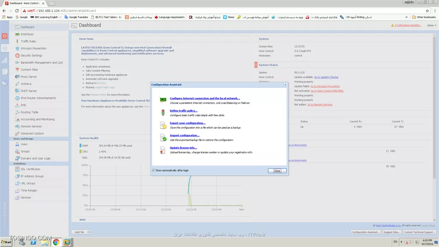Open Bandwidth Management and QoS icon

(x=17, y=63)
